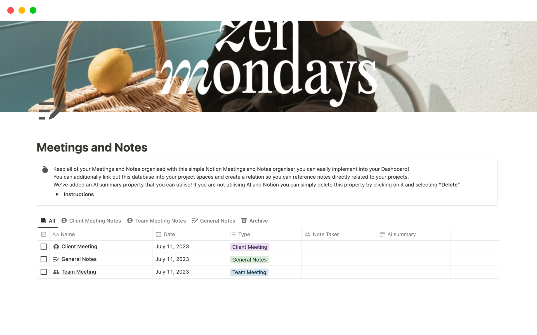Click the Team Meeting type icon
Image resolution: width=537 pixels, height=335 pixels.
(56, 271)
